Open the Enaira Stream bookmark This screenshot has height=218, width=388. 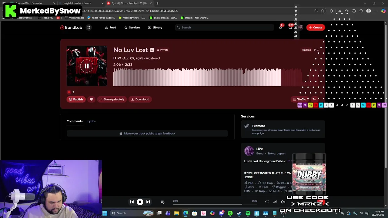pyautogui.click(x=163, y=18)
